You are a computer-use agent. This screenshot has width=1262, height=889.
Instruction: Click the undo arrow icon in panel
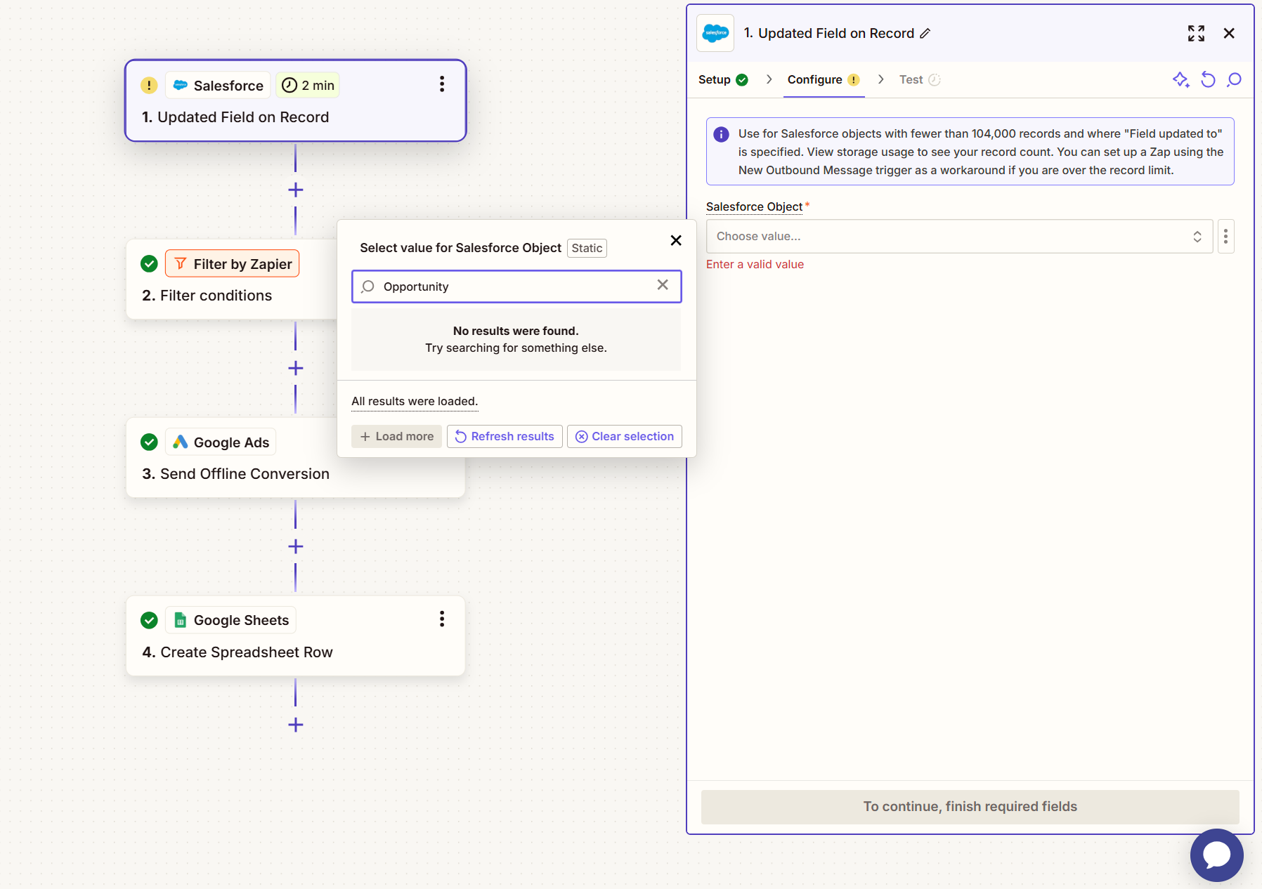tap(1208, 79)
